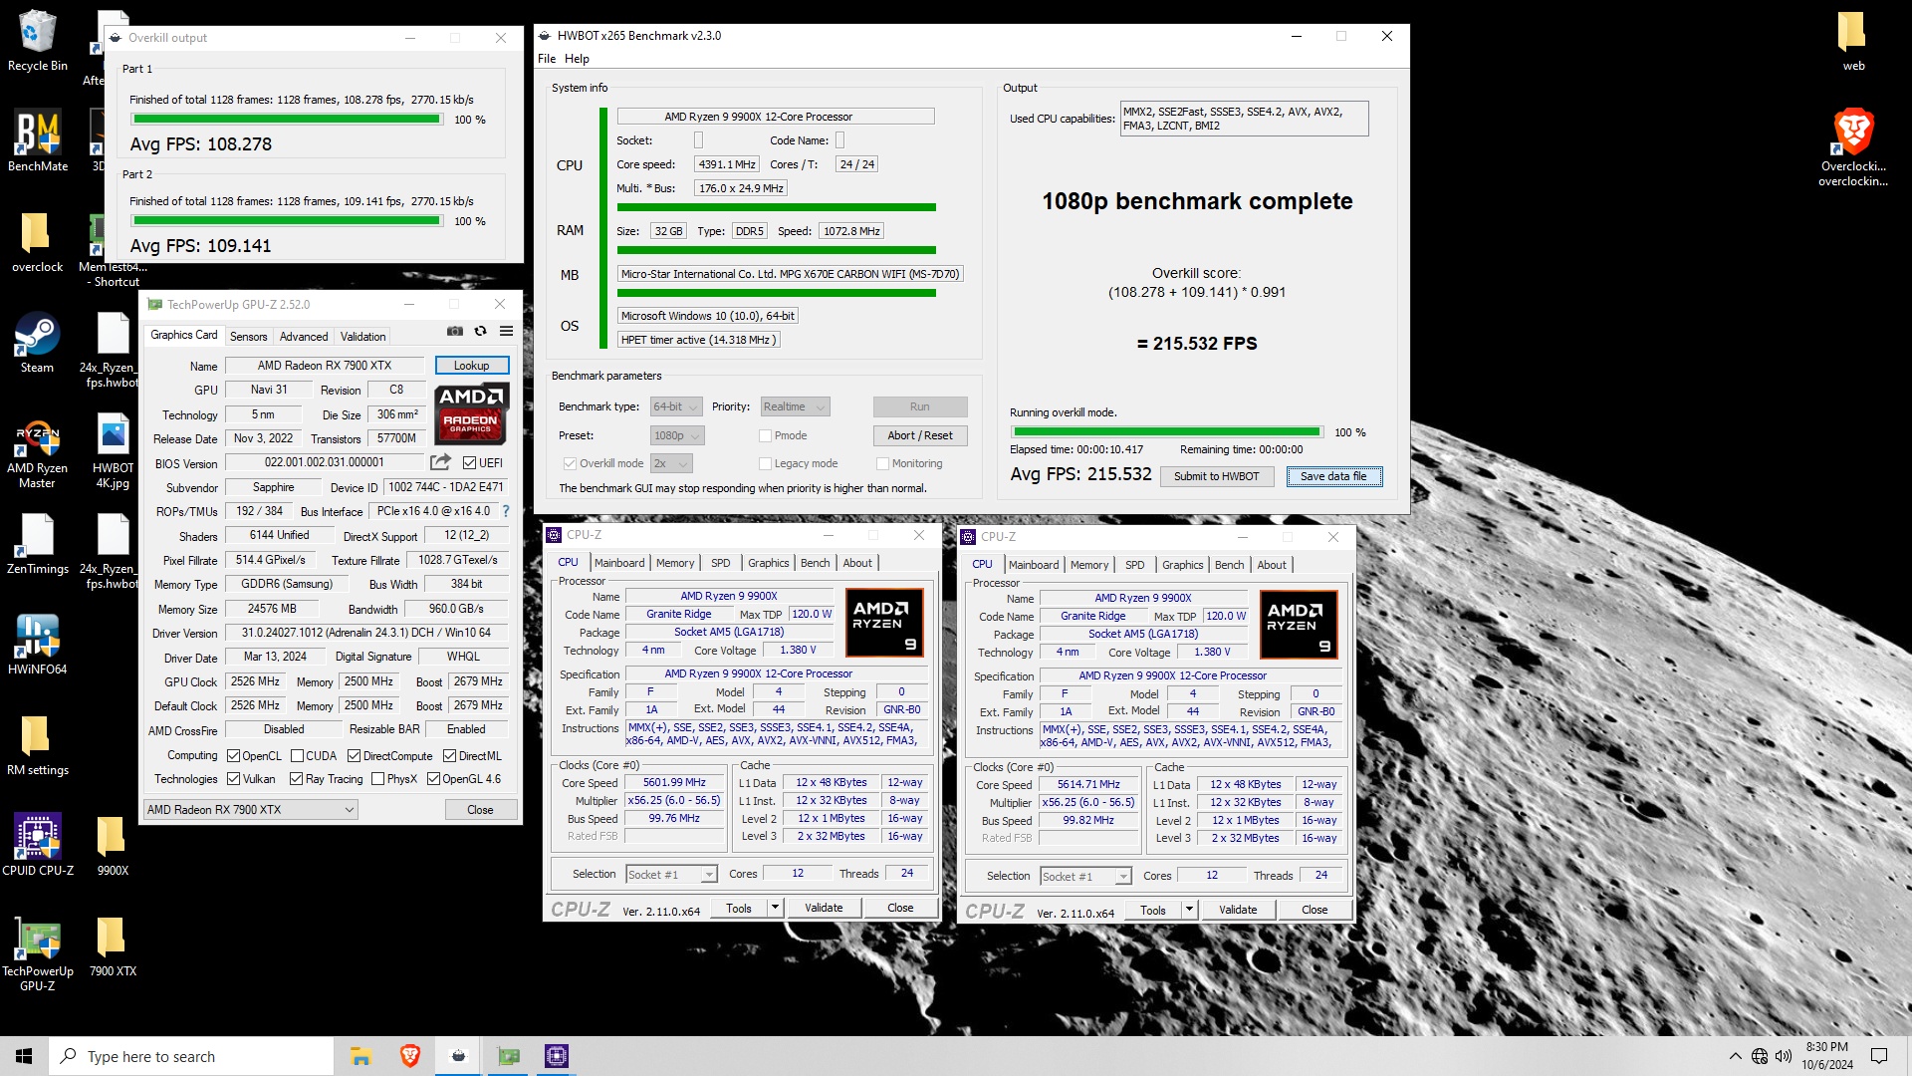Click the Windows Start button

[24, 1056]
